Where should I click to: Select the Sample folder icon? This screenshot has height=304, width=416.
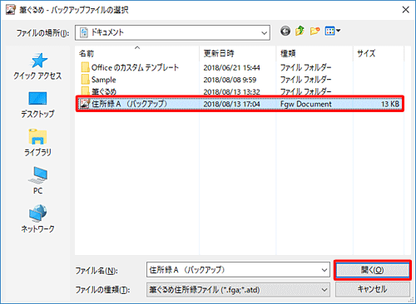[x=85, y=80]
